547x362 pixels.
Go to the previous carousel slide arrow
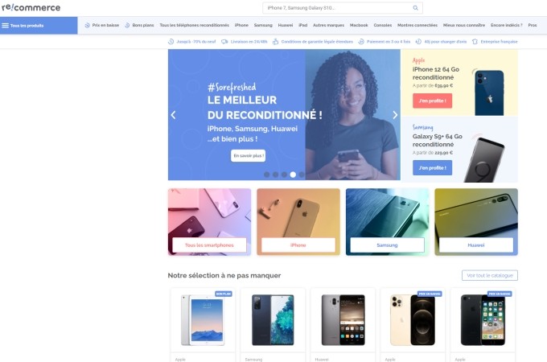(174, 115)
